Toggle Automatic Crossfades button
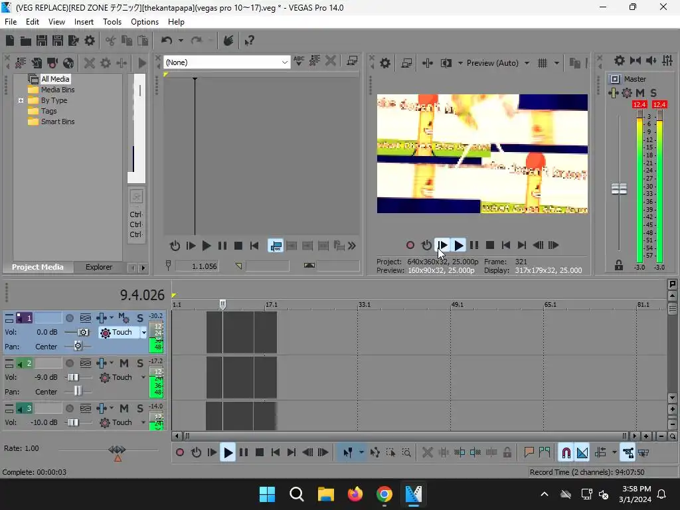The height and width of the screenshot is (510, 680). 582,453
